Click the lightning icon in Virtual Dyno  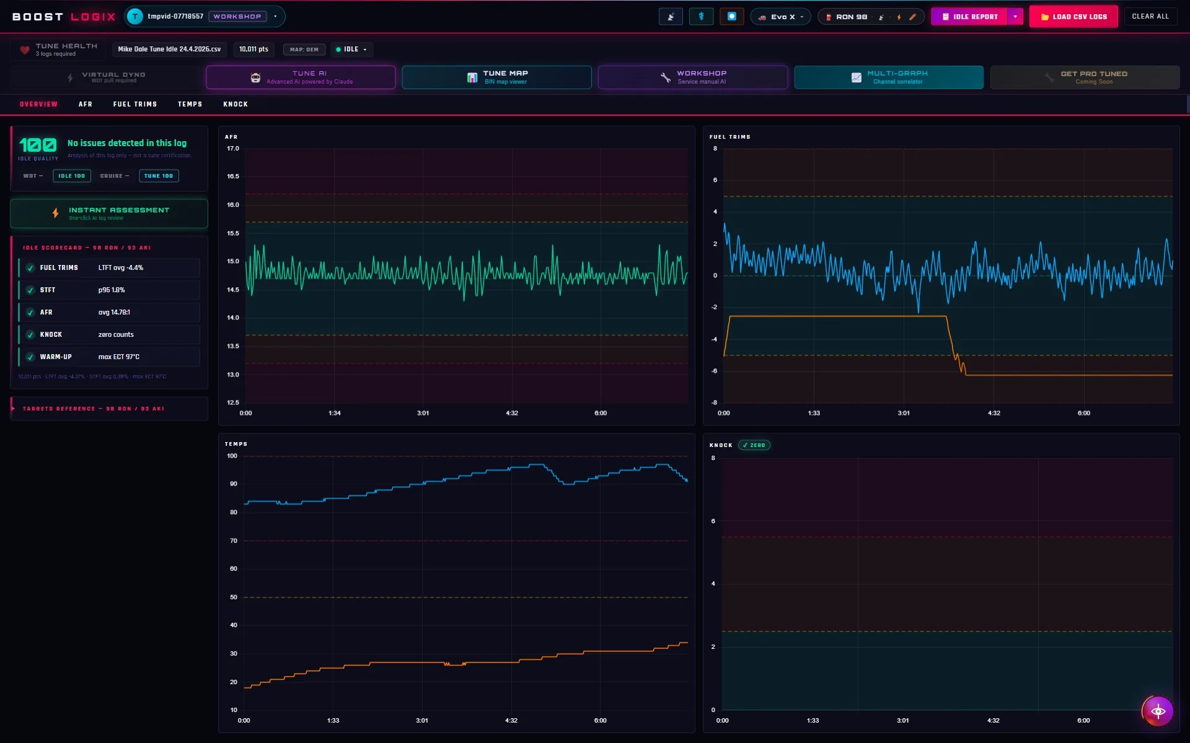point(70,77)
